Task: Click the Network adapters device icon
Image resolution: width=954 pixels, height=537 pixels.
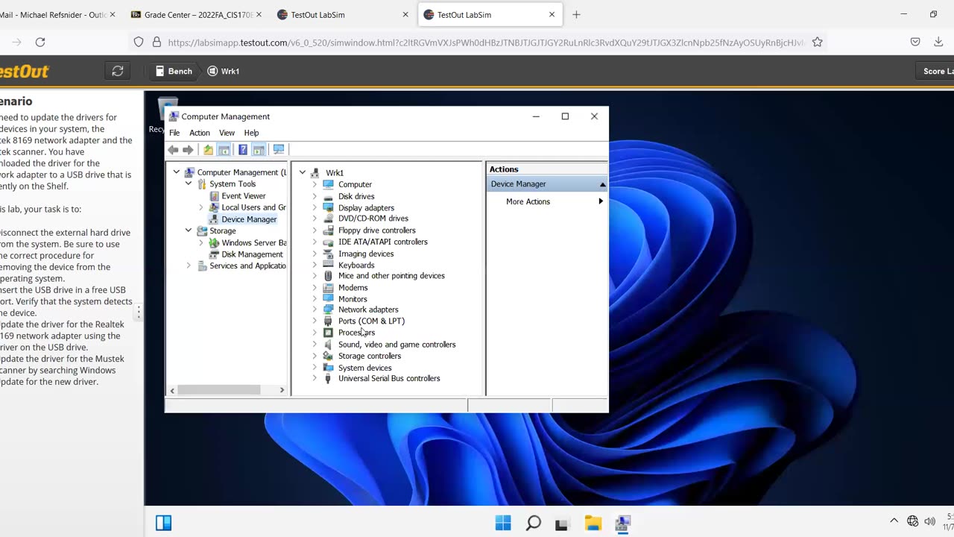Action: click(328, 310)
